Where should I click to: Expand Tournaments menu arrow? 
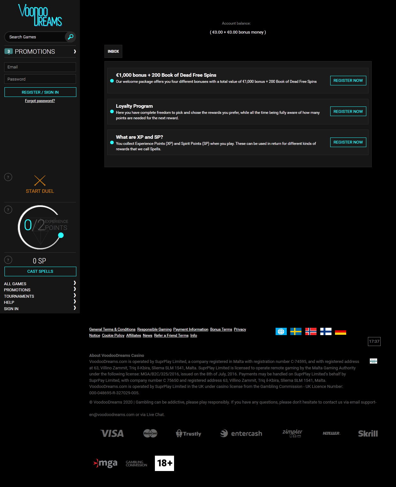click(x=75, y=295)
